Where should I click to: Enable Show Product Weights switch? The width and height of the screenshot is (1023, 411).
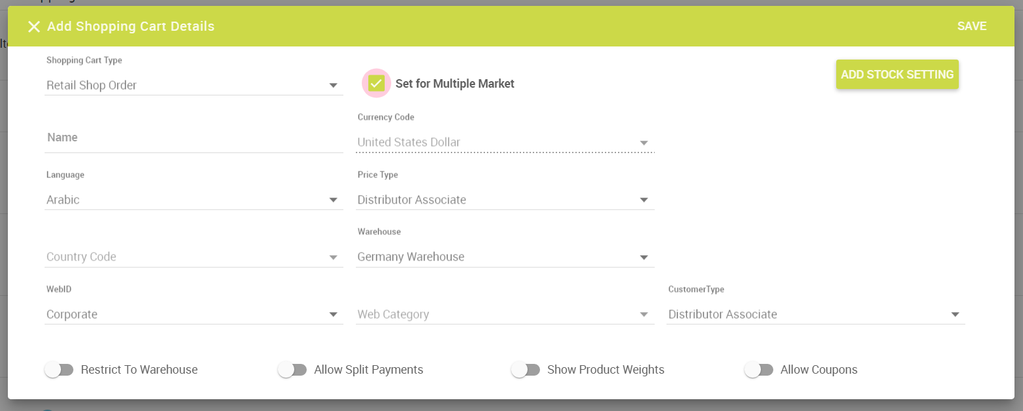click(526, 370)
